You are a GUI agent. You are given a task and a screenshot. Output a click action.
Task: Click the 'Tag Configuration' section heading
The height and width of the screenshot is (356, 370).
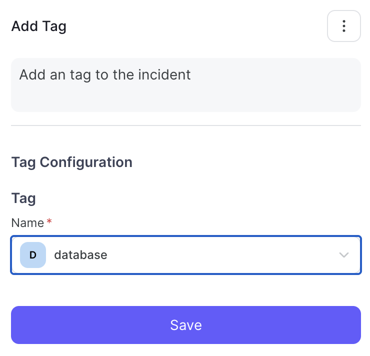pyautogui.click(x=72, y=162)
